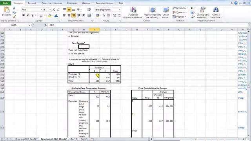Apply the yellow fill color bucket
251x141 pixels.
[x=50, y=15]
